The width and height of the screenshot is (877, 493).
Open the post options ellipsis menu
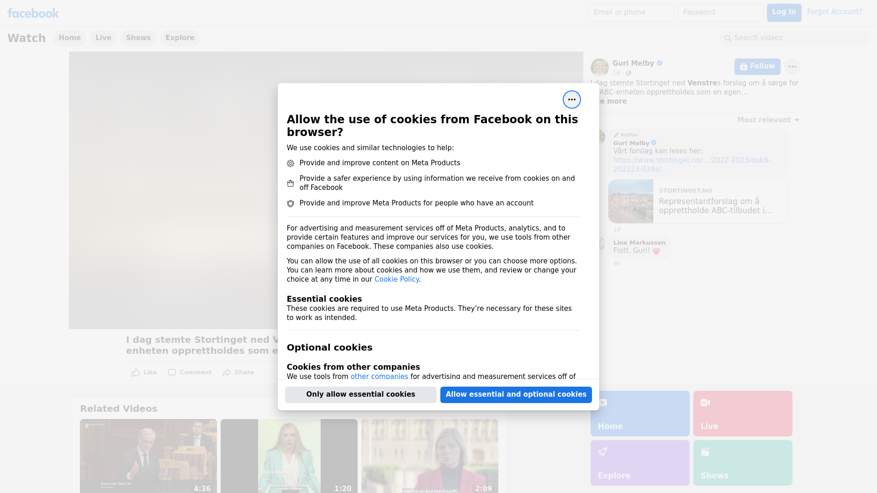pyautogui.click(x=792, y=67)
